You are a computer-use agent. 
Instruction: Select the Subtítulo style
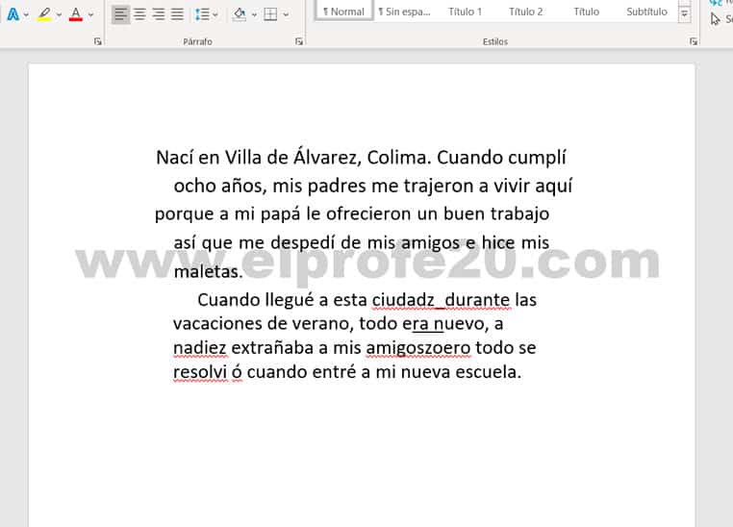(646, 12)
